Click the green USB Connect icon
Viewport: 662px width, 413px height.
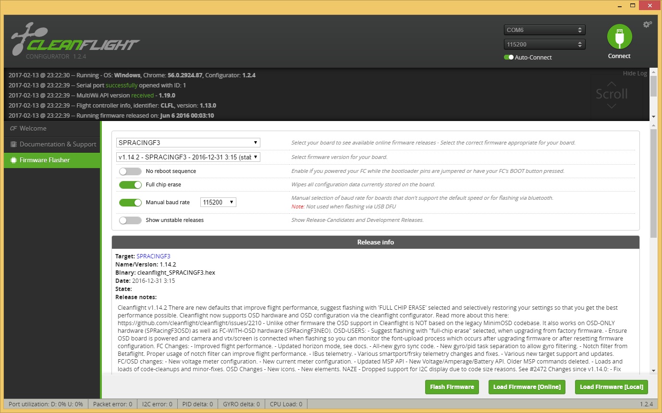(619, 37)
